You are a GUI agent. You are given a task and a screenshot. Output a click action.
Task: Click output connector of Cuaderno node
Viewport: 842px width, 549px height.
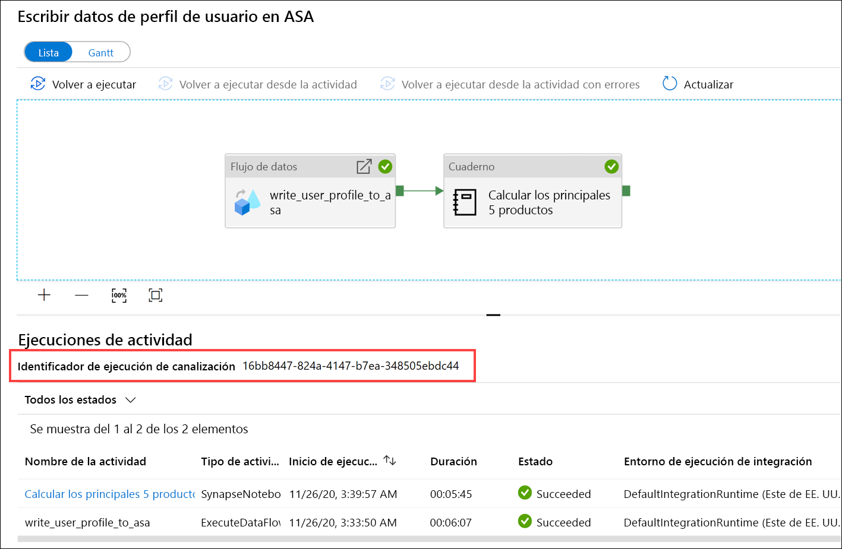pyautogui.click(x=626, y=191)
